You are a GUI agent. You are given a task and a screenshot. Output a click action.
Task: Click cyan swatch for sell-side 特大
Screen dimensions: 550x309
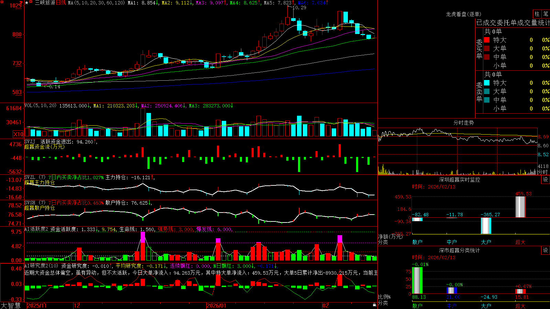[487, 83]
